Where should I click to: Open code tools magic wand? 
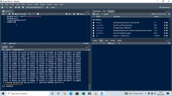tap(33, 14)
